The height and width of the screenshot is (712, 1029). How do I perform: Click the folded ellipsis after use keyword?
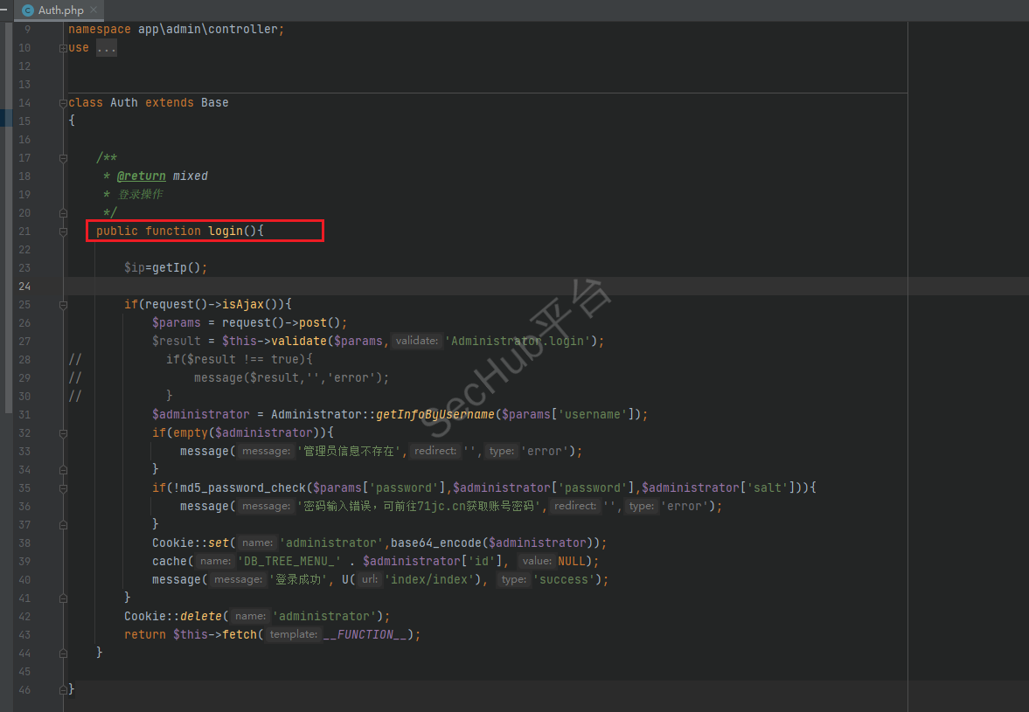[106, 48]
